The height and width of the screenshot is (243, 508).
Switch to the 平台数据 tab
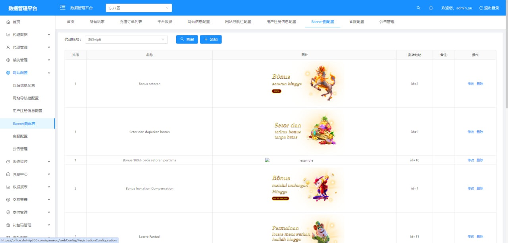165,22
